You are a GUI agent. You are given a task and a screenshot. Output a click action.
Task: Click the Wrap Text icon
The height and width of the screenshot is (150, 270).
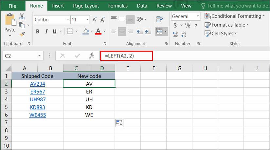point(160,19)
